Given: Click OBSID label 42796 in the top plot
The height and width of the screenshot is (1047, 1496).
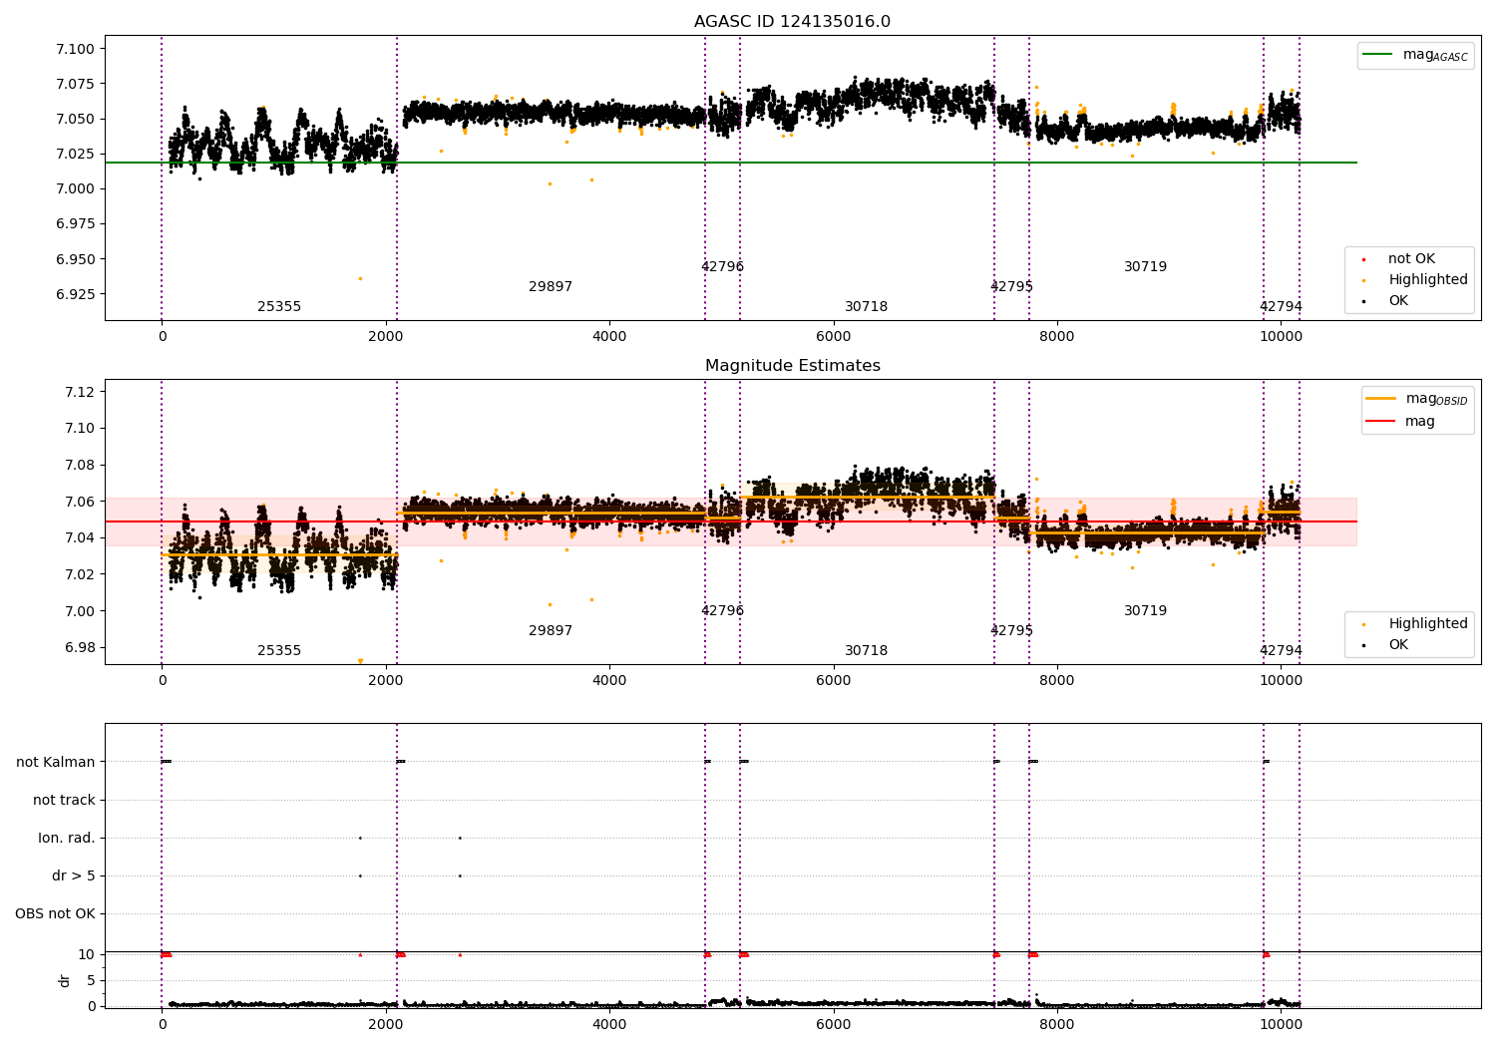Looking at the screenshot, I should (722, 267).
